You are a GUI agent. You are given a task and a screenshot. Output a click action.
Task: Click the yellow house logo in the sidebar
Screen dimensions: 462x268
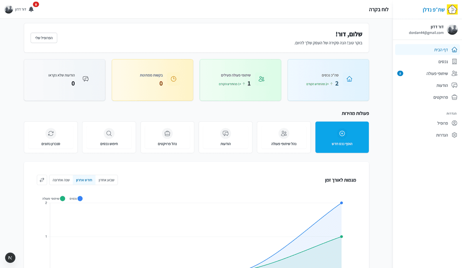pyautogui.click(x=452, y=9)
